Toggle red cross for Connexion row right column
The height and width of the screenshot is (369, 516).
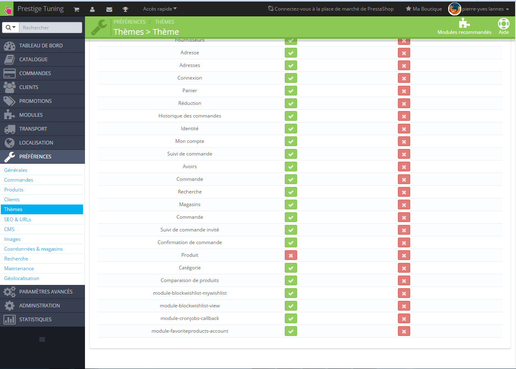(404, 78)
